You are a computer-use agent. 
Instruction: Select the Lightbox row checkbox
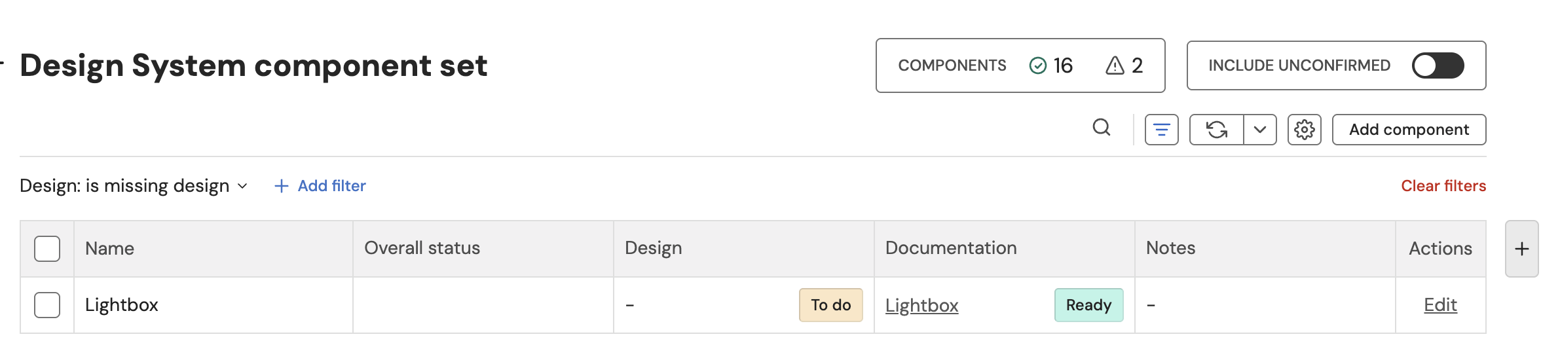point(47,305)
